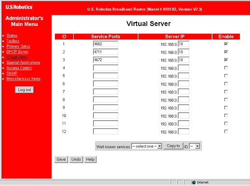Screen dimensions: 250x186
Task: Open the ID selector dropdown
Action: pyautogui.click(x=195, y=146)
